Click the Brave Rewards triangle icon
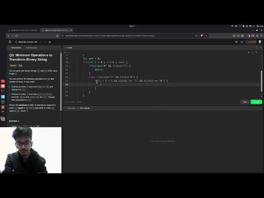 pyautogui.click(x=206, y=36)
